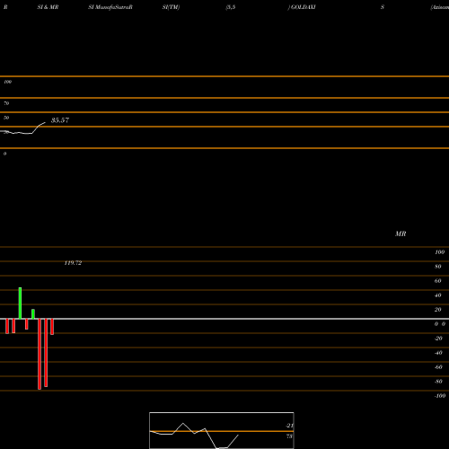Click the 100 label on the RSI axis
The image size is (449, 449).
click(x=8, y=82)
